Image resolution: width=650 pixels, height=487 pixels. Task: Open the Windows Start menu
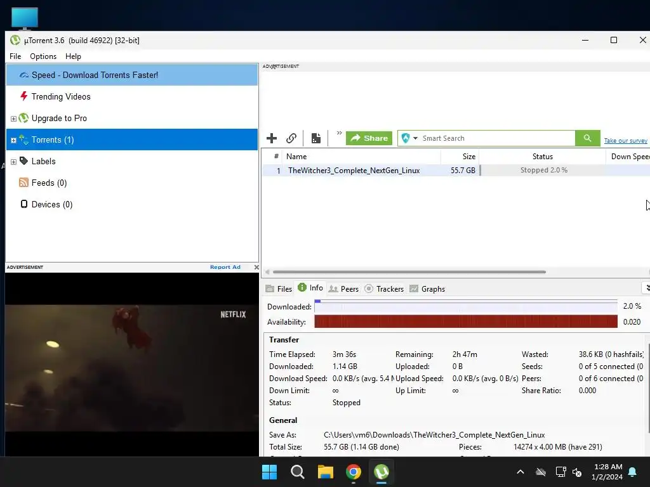click(269, 472)
